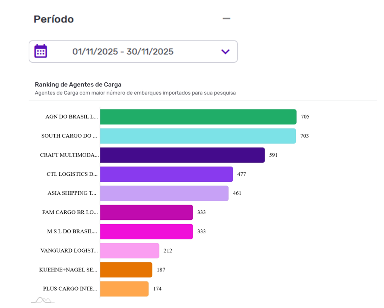Click the date range 01/11/2025 - 30/11/2025 field
The height and width of the screenshot is (308, 384).
[123, 51]
